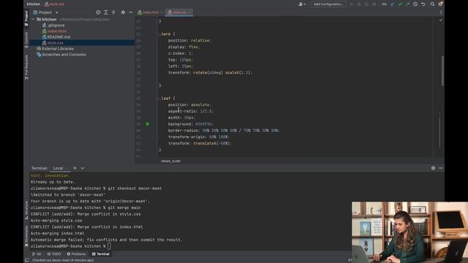468x263 pixels.
Task: Click the editor vertical scrollbar
Action: (x=442, y=71)
